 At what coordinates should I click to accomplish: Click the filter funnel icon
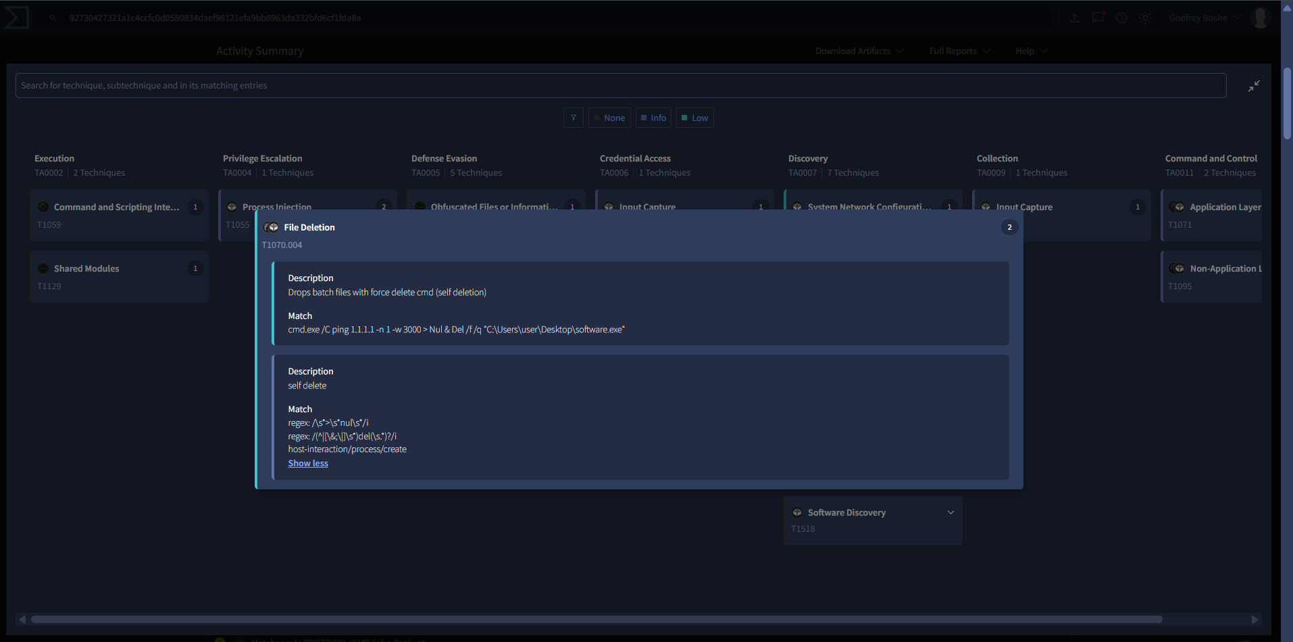click(x=574, y=118)
